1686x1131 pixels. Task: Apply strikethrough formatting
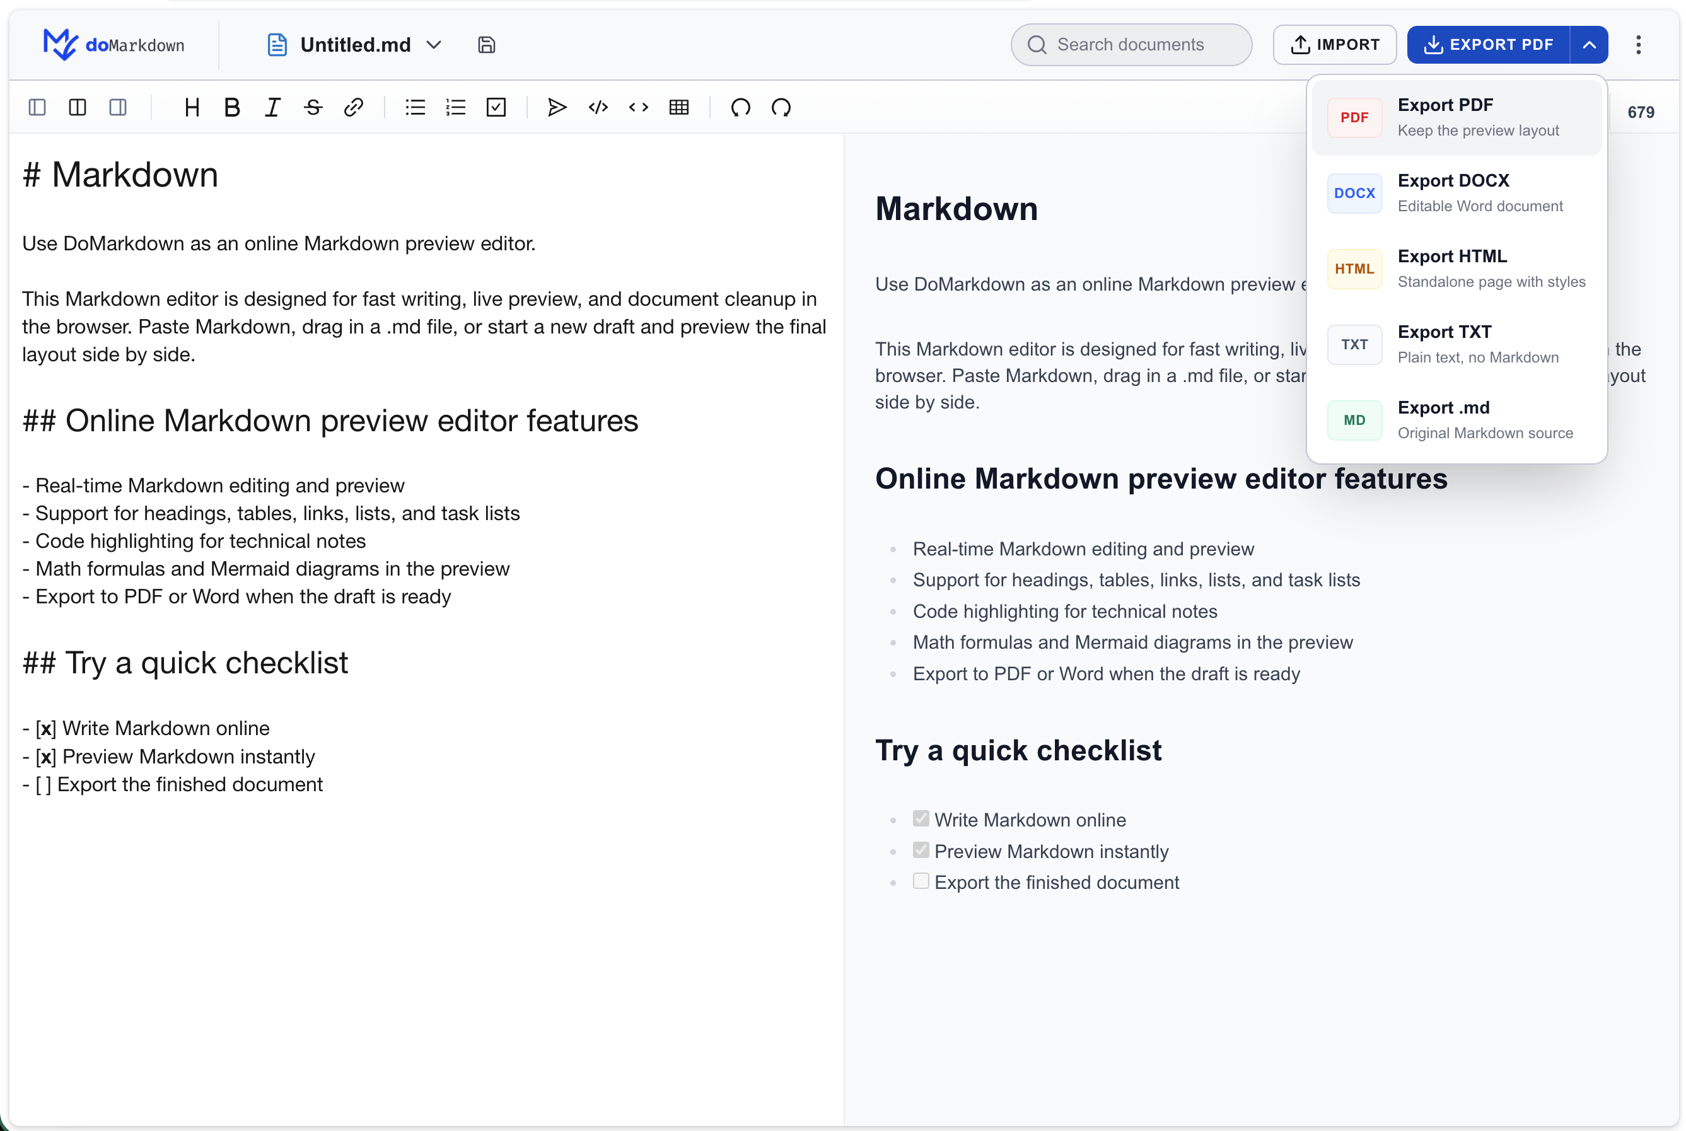(312, 107)
